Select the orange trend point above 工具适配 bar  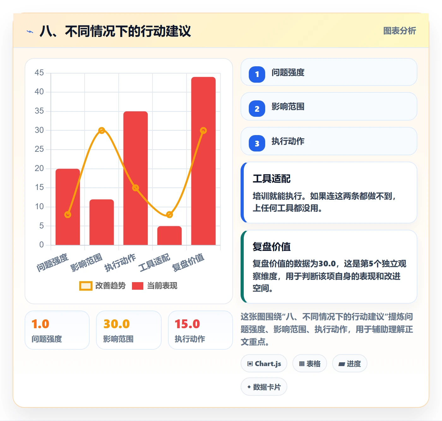click(170, 215)
